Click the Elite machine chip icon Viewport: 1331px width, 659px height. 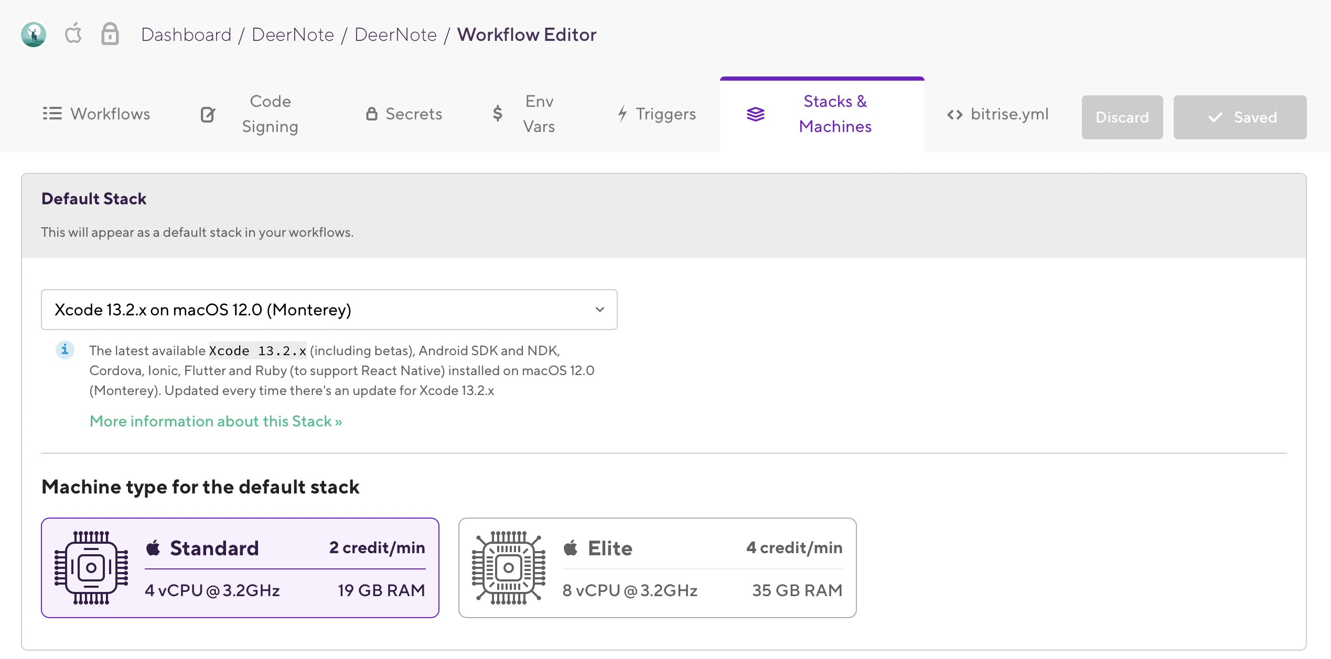pos(508,568)
